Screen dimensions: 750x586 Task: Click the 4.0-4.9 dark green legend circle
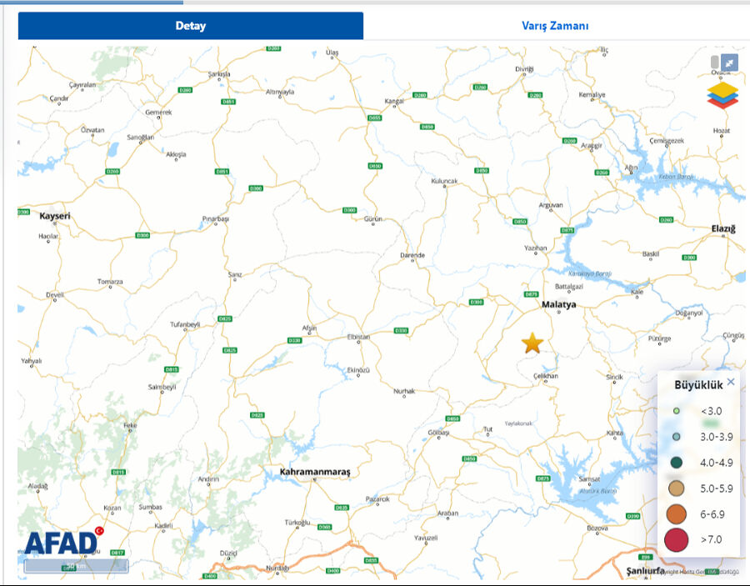click(x=677, y=463)
